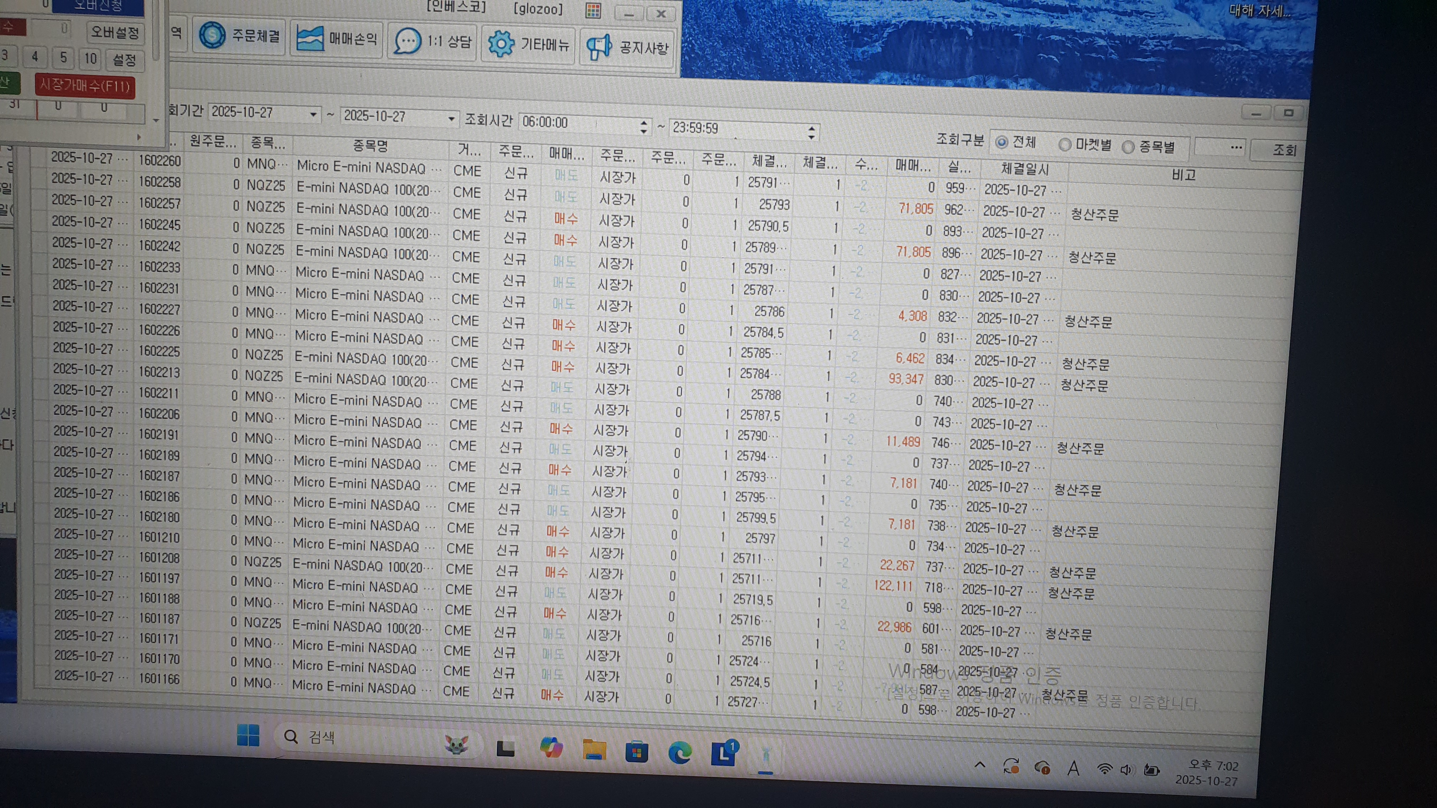Click the profit value 11,489
Screen dimensions: 1437x808
coord(903,442)
